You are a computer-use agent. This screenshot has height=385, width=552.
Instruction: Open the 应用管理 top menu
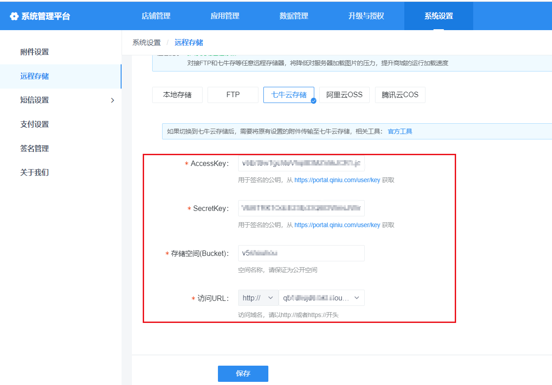coord(225,16)
